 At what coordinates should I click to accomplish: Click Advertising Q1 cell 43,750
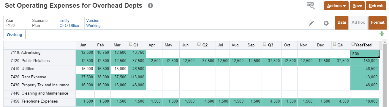tap(137, 53)
